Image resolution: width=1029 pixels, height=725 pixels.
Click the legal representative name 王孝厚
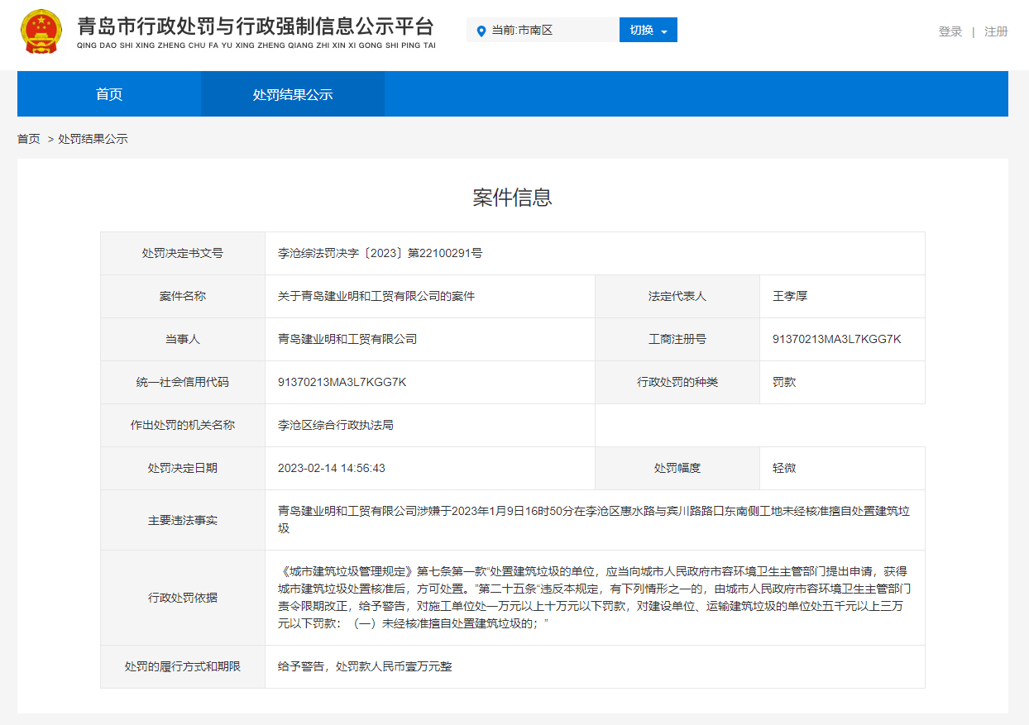pos(790,296)
